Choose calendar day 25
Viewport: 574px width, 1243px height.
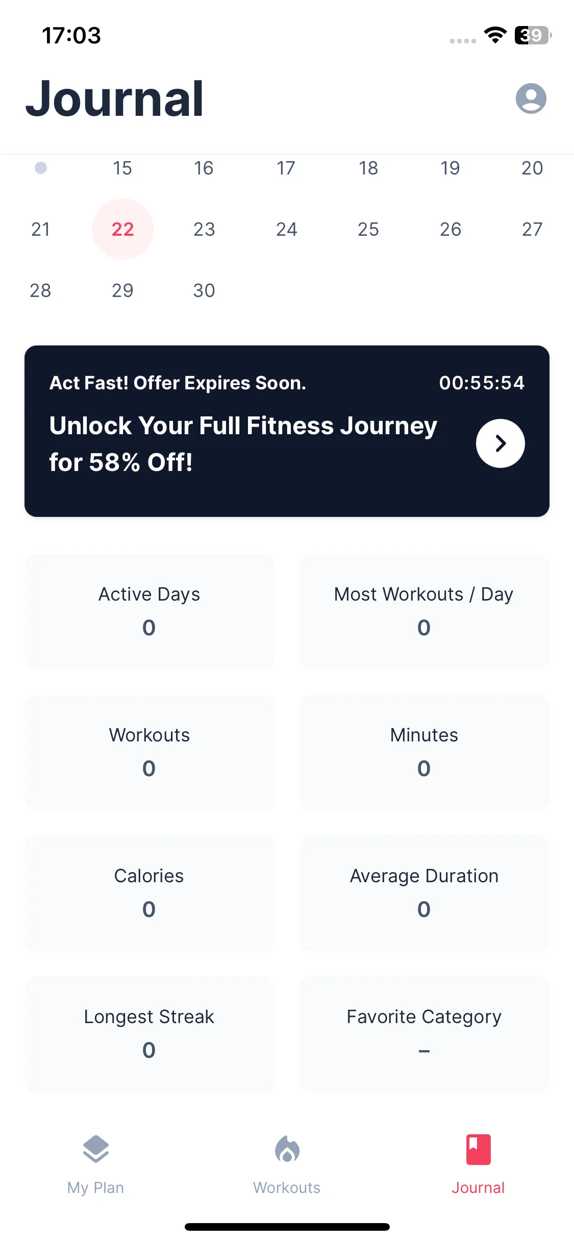tap(368, 229)
